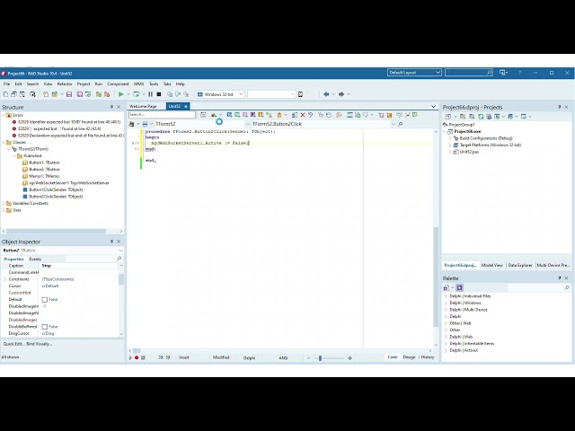Click the macro record red circle

(x=137, y=357)
